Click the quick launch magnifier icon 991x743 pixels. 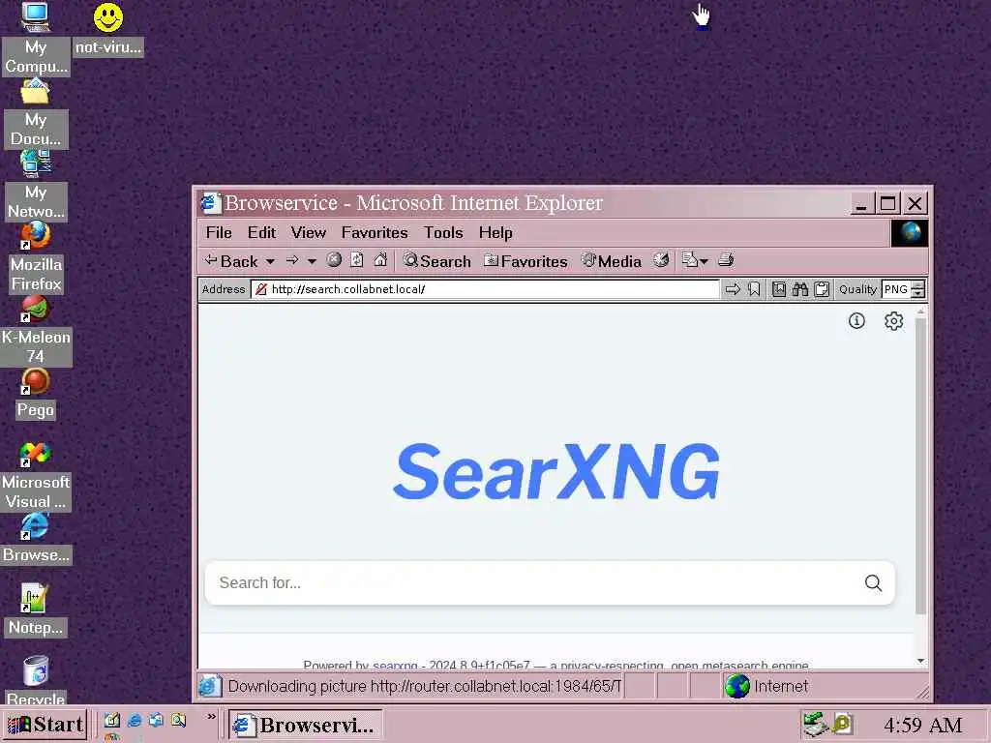(179, 720)
